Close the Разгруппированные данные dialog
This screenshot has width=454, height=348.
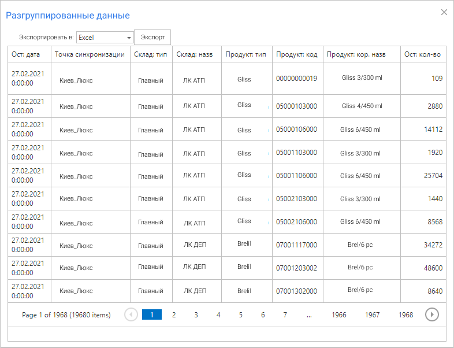(444, 12)
